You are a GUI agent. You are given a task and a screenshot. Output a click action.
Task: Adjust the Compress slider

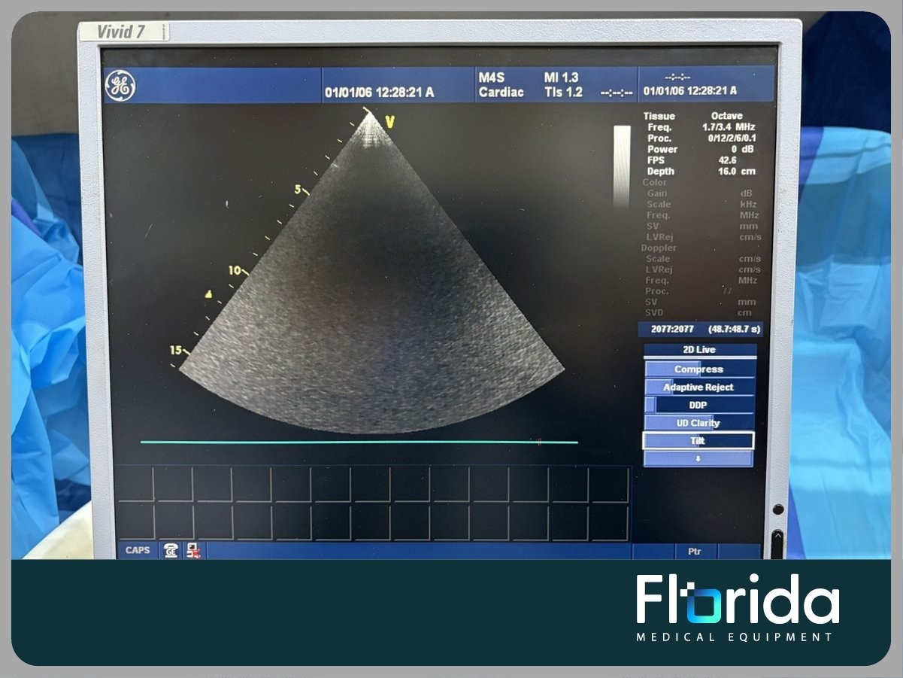699,369
